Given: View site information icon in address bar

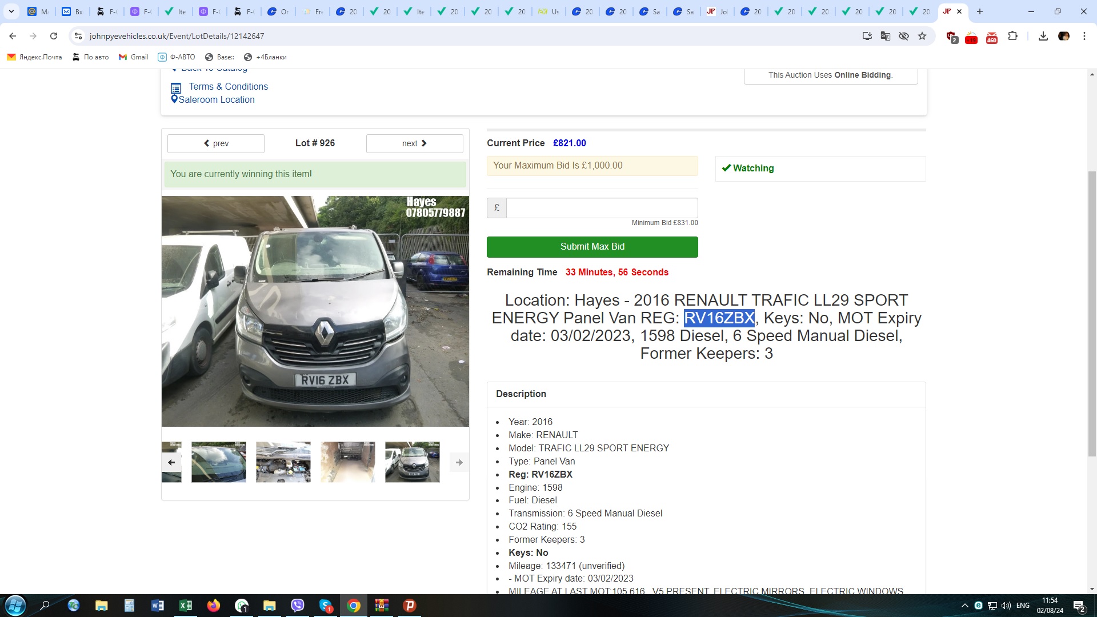Looking at the screenshot, I should 78,36.
